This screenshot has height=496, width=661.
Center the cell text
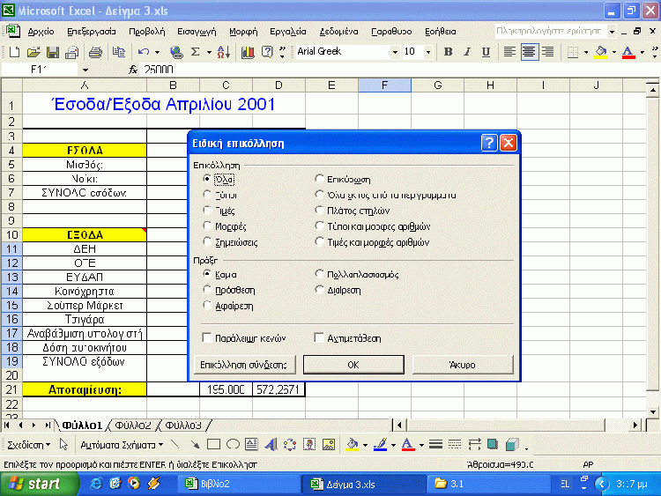point(529,52)
